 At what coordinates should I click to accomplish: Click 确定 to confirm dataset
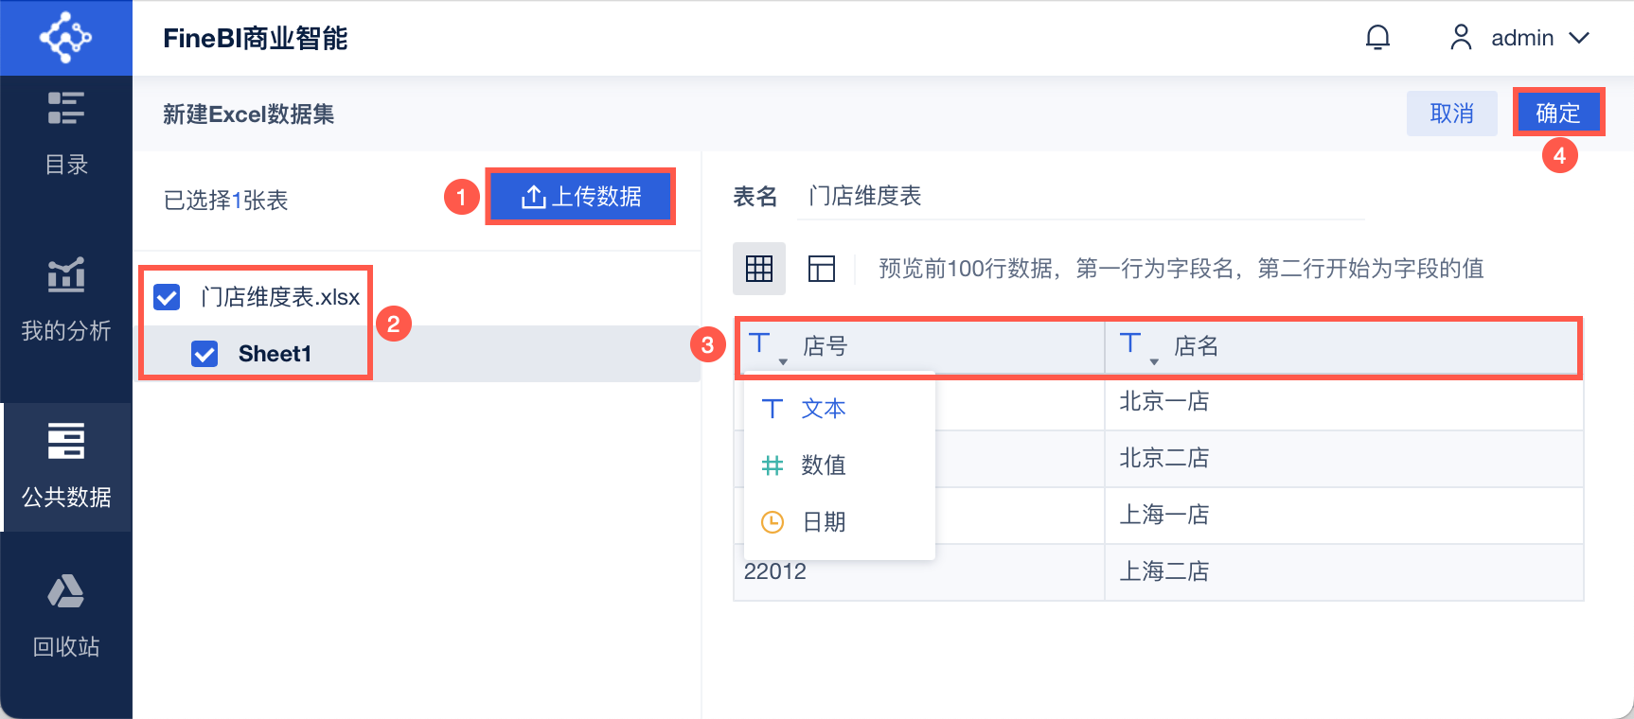(1557, 114)
